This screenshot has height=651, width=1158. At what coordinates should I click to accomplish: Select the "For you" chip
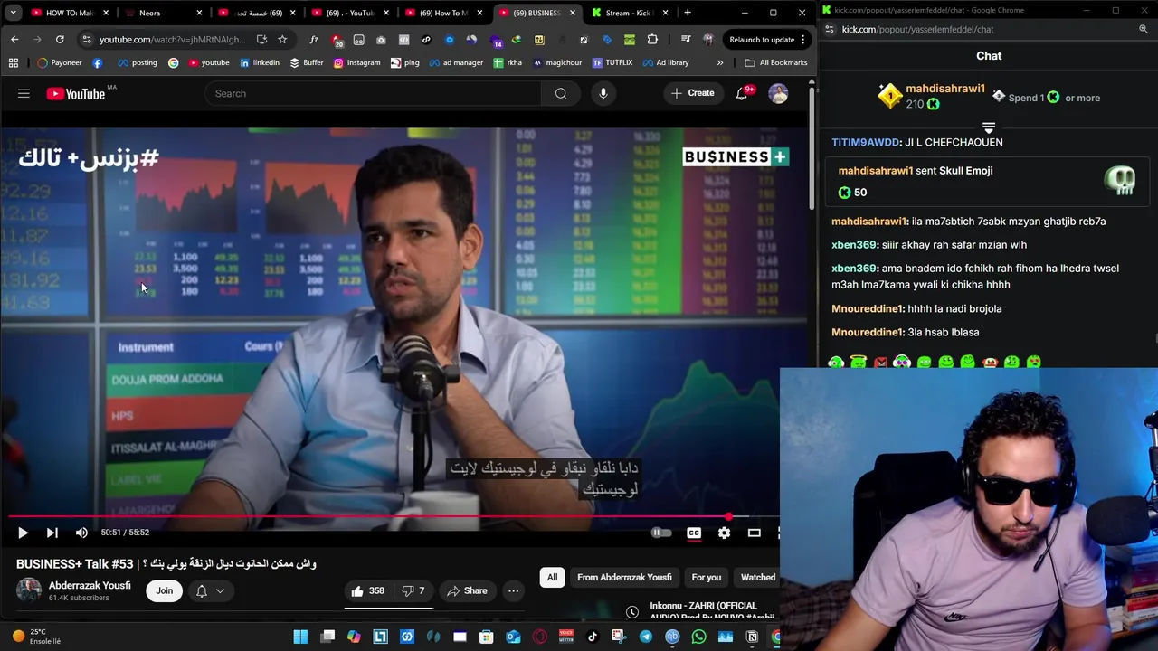coord(707,577)
